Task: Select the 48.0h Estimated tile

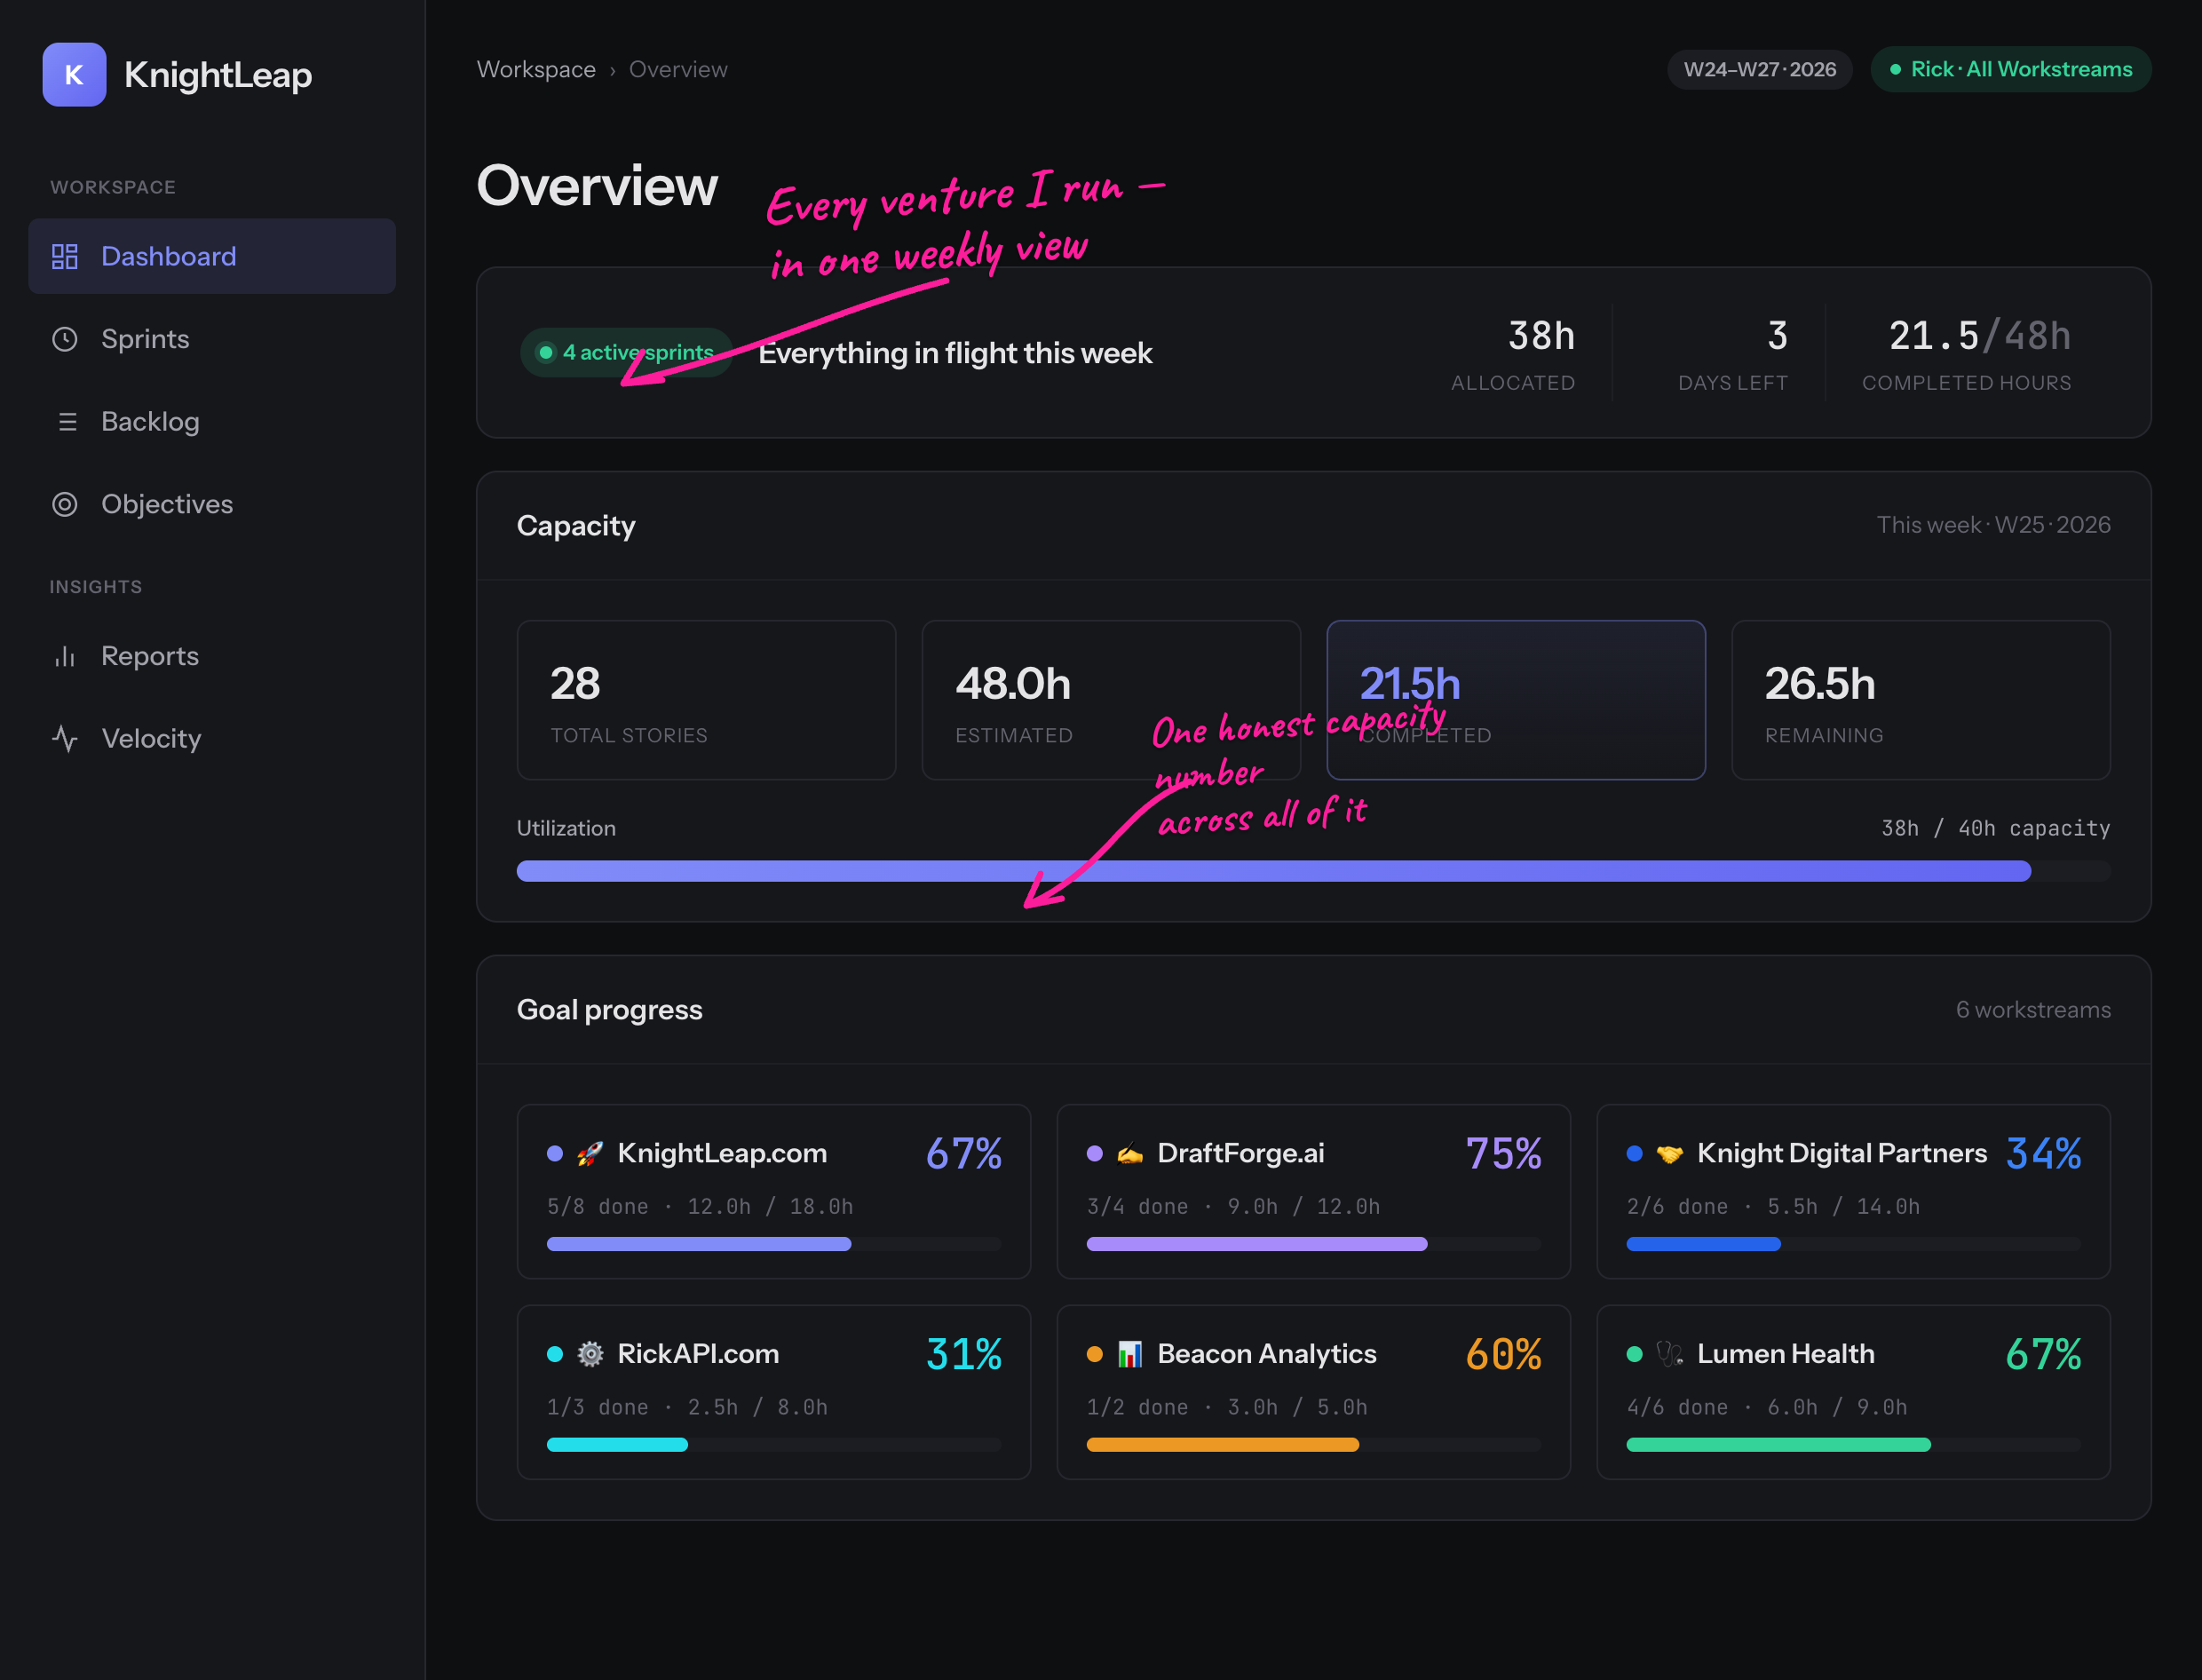Action: point(1111,700)
